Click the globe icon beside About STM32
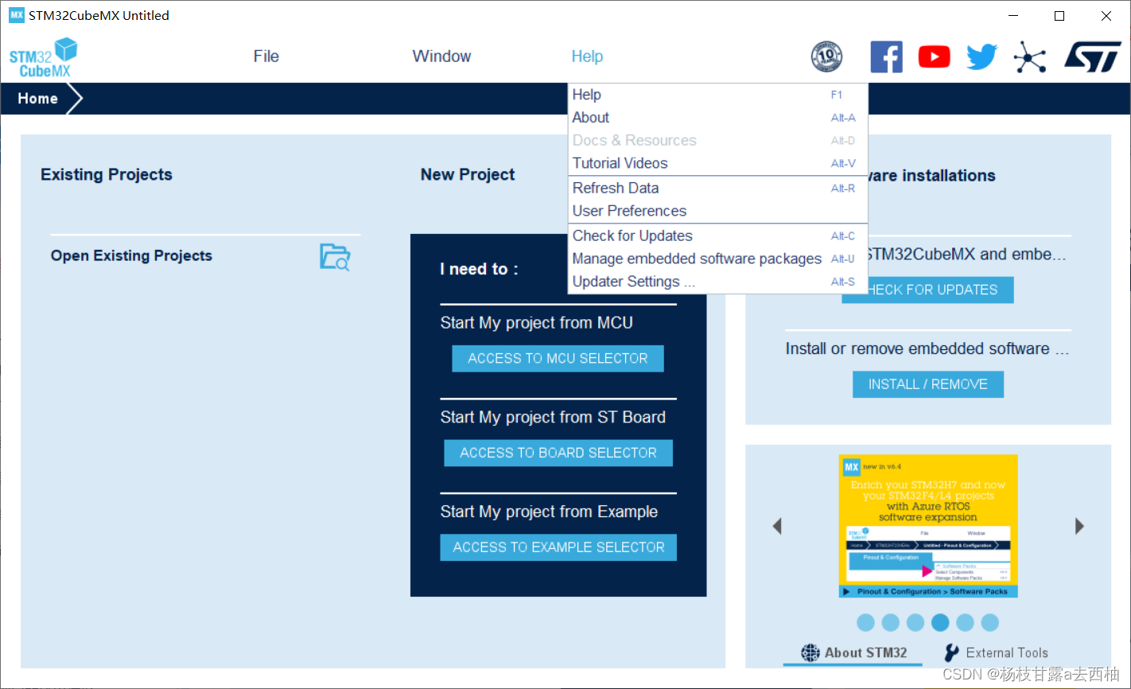Viewport: 1131px width, 689px height. click(810, 653)
